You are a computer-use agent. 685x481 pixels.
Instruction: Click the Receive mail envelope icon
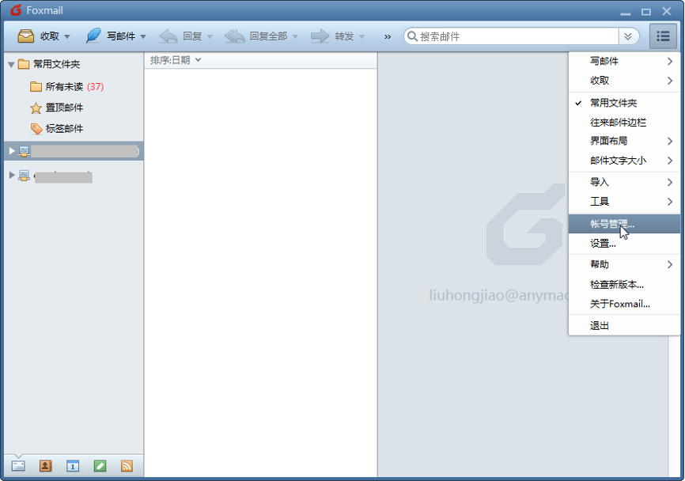(26, 36)
